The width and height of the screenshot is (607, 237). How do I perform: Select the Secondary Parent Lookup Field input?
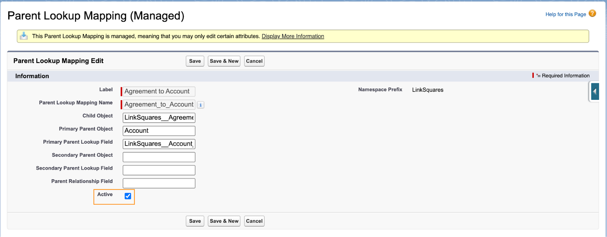click(159, 170)
